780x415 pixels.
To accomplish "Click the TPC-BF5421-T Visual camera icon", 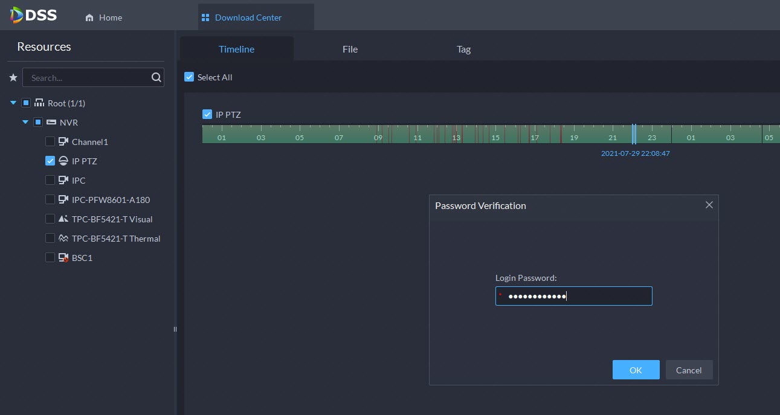I will pos(63,219).
